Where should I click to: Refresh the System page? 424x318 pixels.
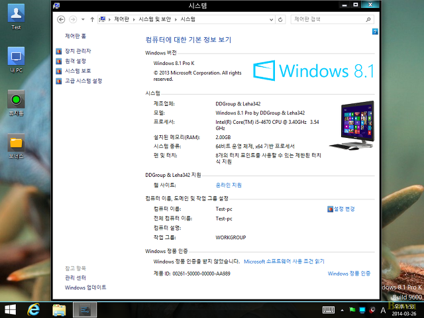pyautogui.click(x=280, y=19)
